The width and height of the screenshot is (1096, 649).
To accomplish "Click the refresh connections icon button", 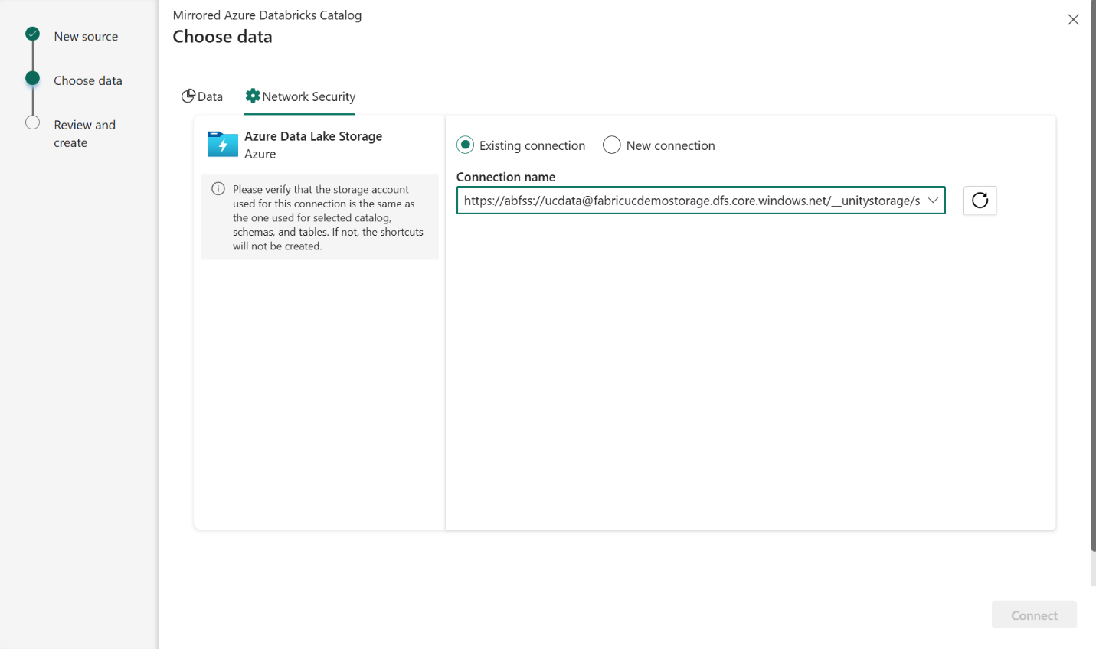I will pyautogui.click(x=980, y=201).
